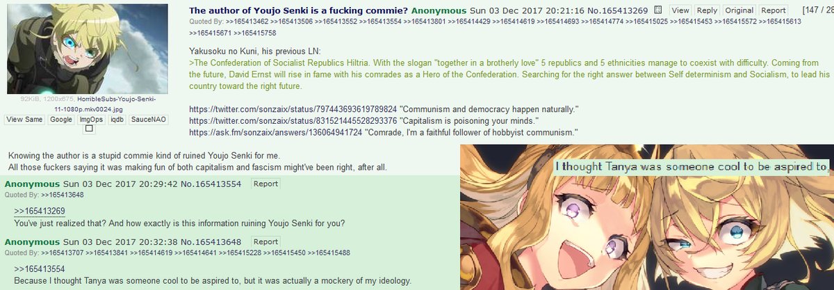834x290 pixels.
Task: Follow the >>165413554 quote link in reply
Action: [40, 268]
